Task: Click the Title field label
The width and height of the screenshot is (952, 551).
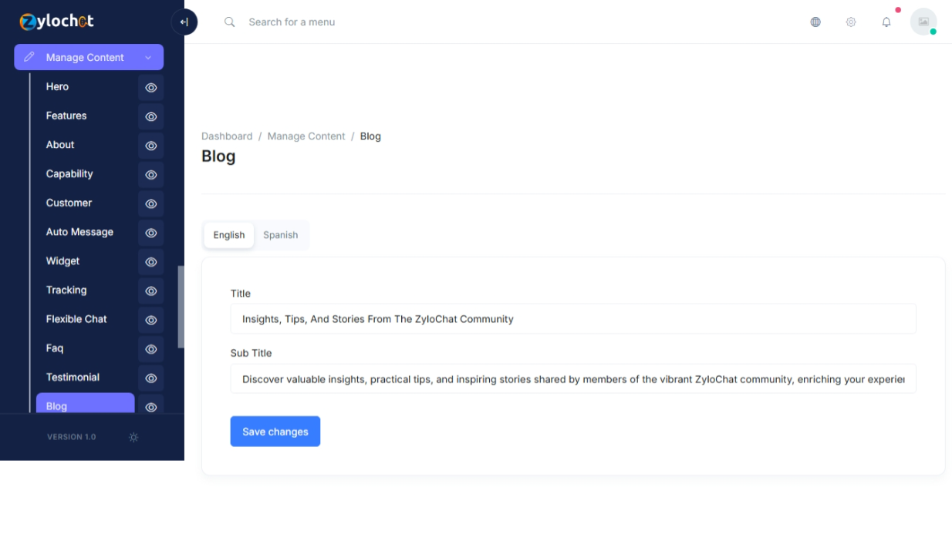Action: [241, 294]
